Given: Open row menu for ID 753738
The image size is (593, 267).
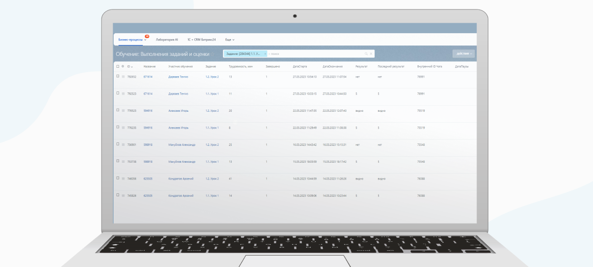Looking at the screenshot, I should click(123, 162).
